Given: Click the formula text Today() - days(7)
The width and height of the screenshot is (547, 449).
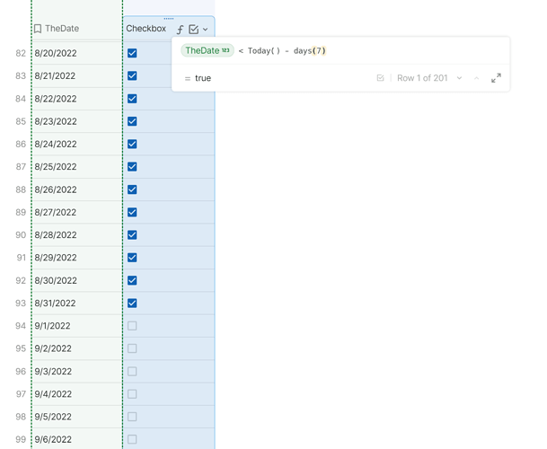Looking at the screenshot, I should [287, 51].
